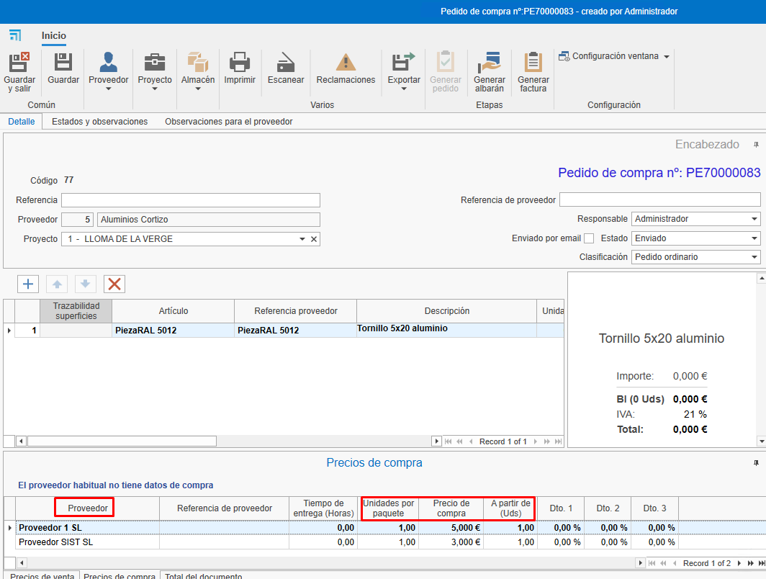
Task: Clear the Proyecto field with X
Action: point(314,239)
